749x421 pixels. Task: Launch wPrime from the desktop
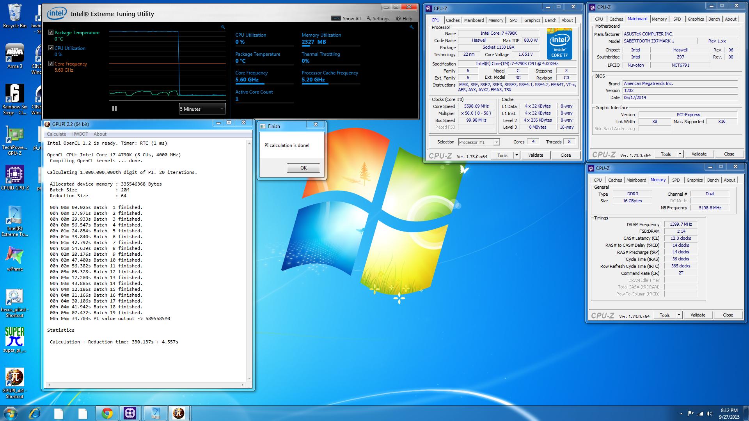(15, 258)
